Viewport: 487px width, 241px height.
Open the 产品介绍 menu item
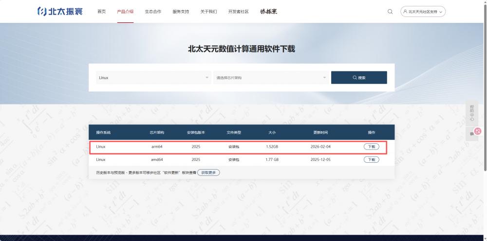[125, 12]
